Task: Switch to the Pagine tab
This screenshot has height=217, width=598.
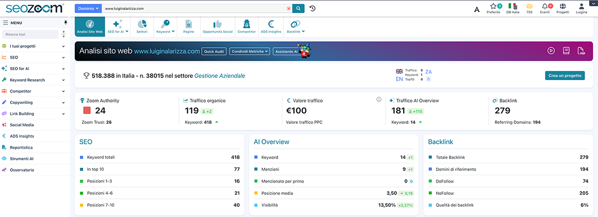Action: [189, 26]
